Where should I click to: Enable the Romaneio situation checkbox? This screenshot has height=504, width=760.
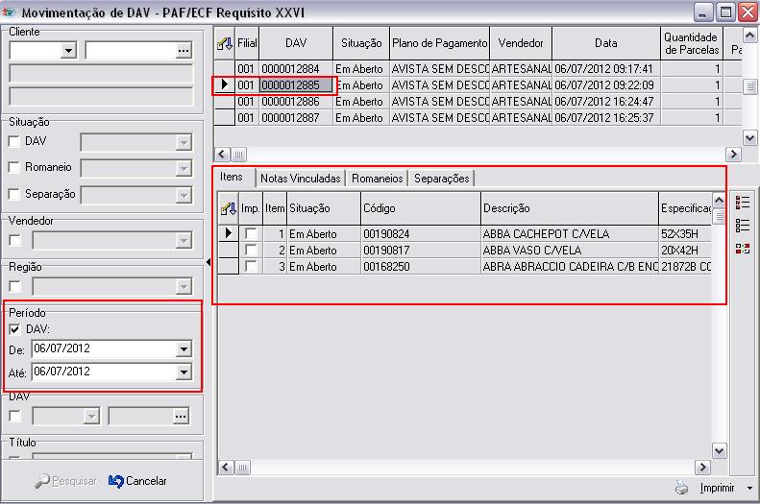tap(14, 168)
